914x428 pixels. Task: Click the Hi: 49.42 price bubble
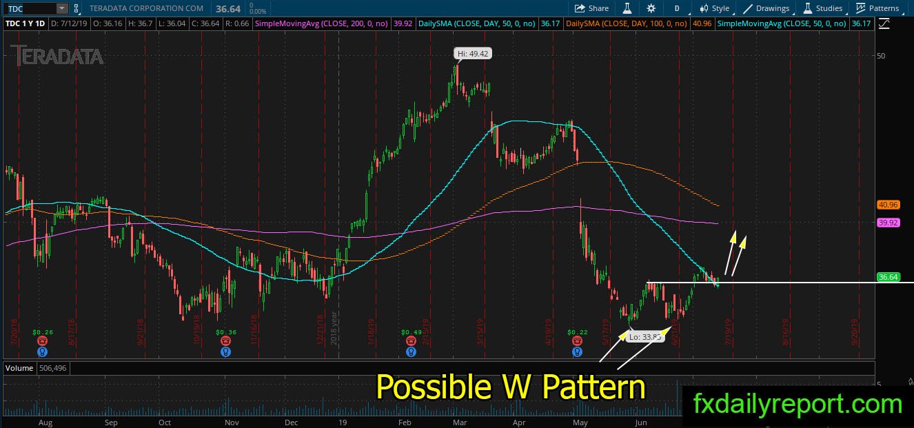pyautogui.click(x=472, y=53)
